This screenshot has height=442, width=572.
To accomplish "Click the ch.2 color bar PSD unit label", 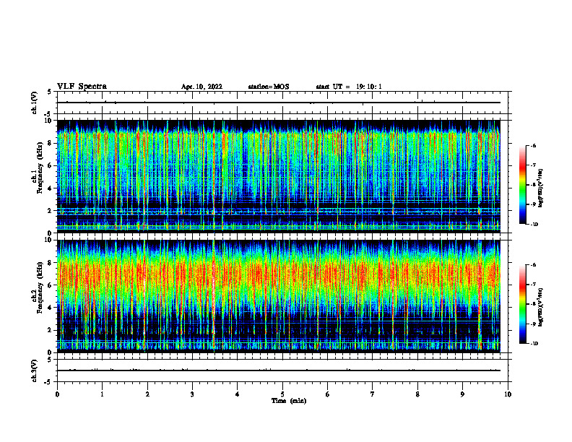I will (541, 307).
